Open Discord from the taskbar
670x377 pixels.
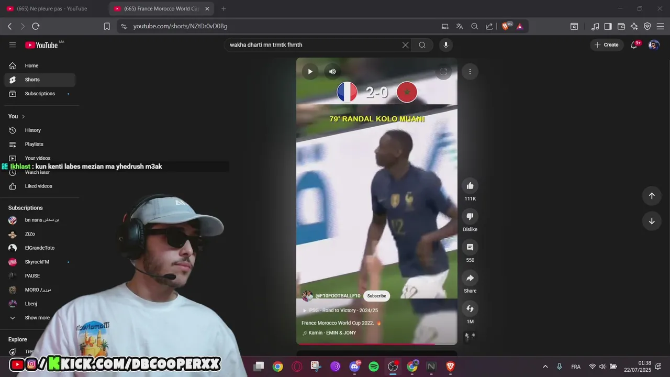354,367
